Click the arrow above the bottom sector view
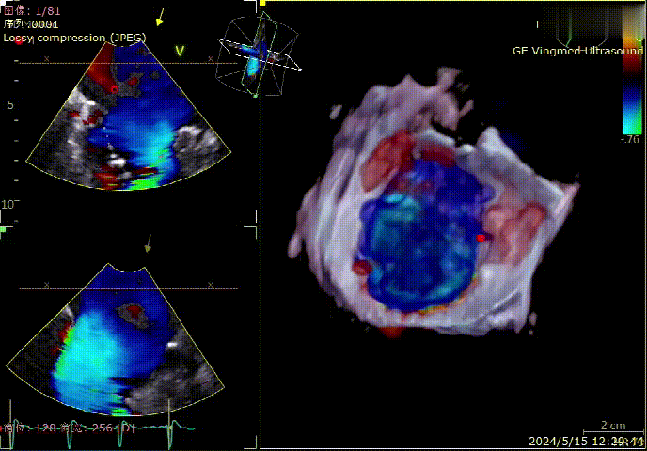The height and width of the screenshot is (451, 647). pyautogui.click(x=147, y=244)
